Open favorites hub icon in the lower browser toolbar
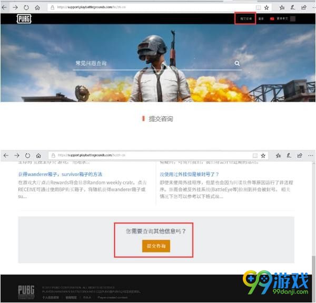 (278, 155)
